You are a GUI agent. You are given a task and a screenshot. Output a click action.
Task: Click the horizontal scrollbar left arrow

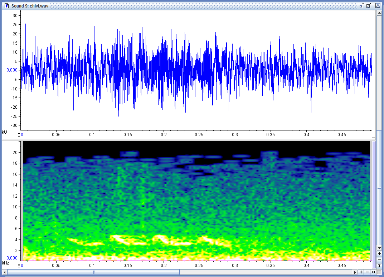click(4, 272)
